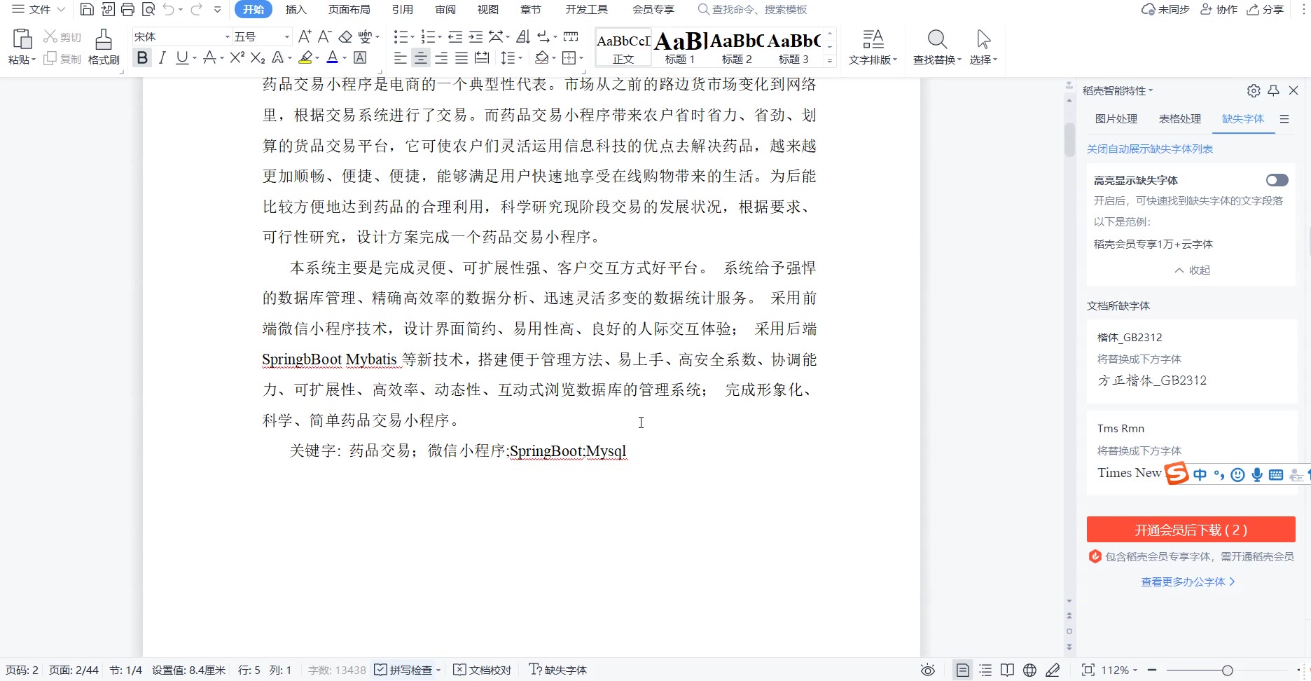
Task: Open the 文字排版 dropdown
Action: pyautogui.click(x=873, y=60)
